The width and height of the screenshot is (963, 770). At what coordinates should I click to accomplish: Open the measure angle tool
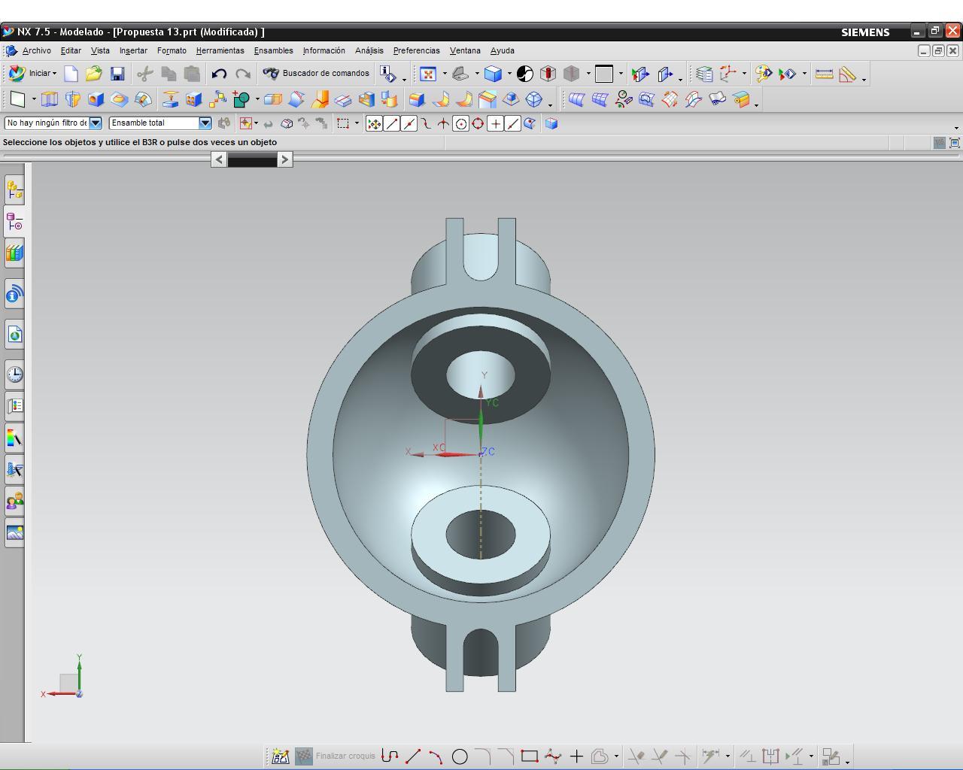click(848, 74)
